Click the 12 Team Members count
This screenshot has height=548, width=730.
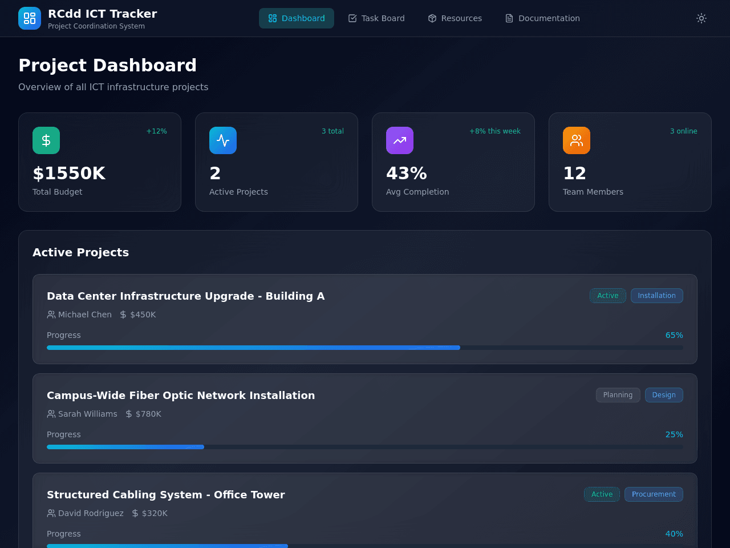point(574,173)
